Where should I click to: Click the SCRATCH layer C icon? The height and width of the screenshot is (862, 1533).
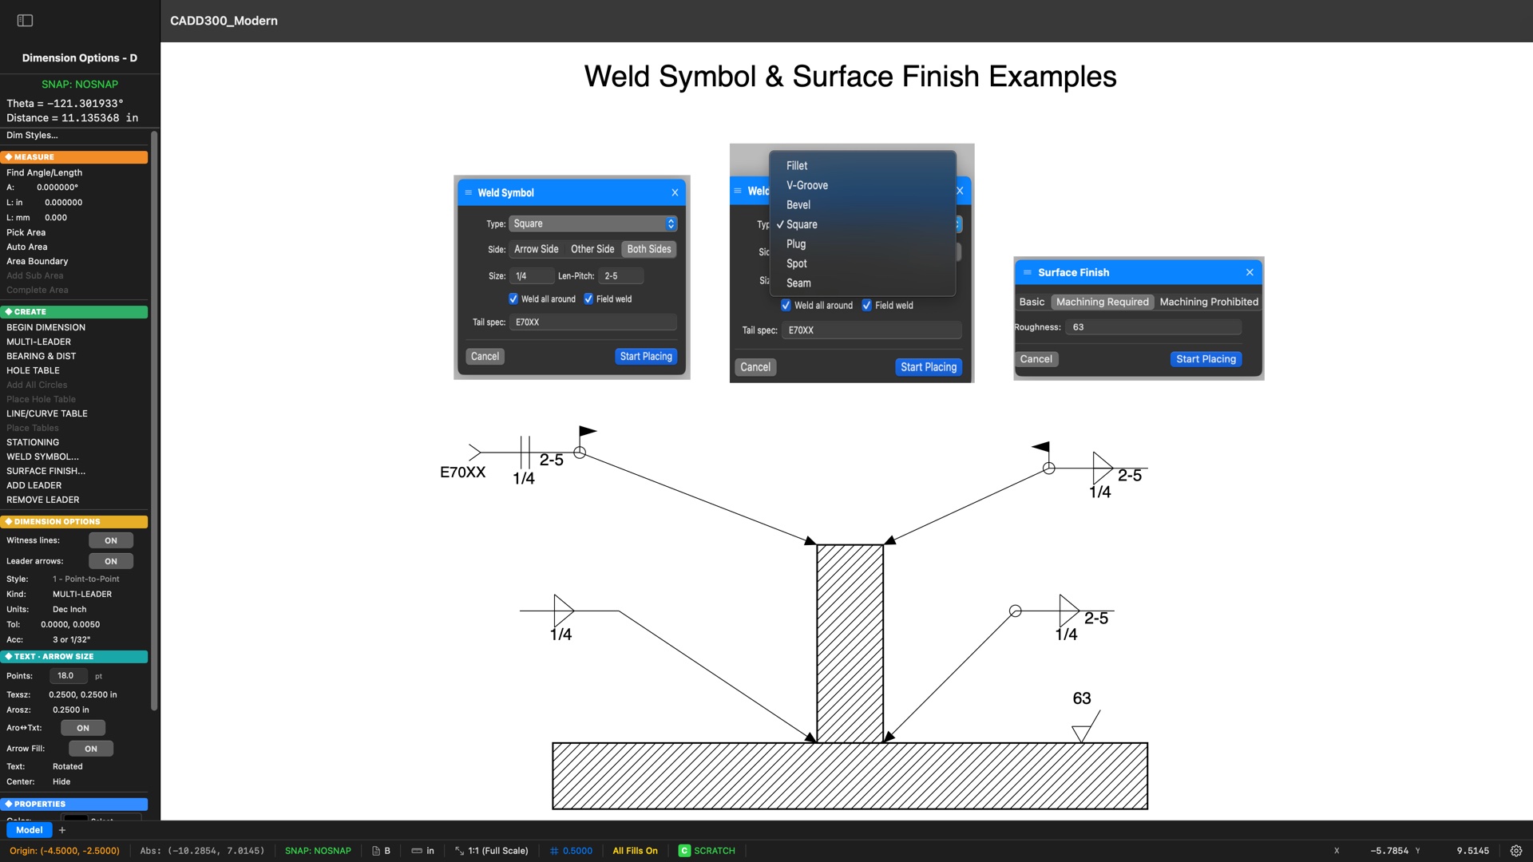(684, 851)
